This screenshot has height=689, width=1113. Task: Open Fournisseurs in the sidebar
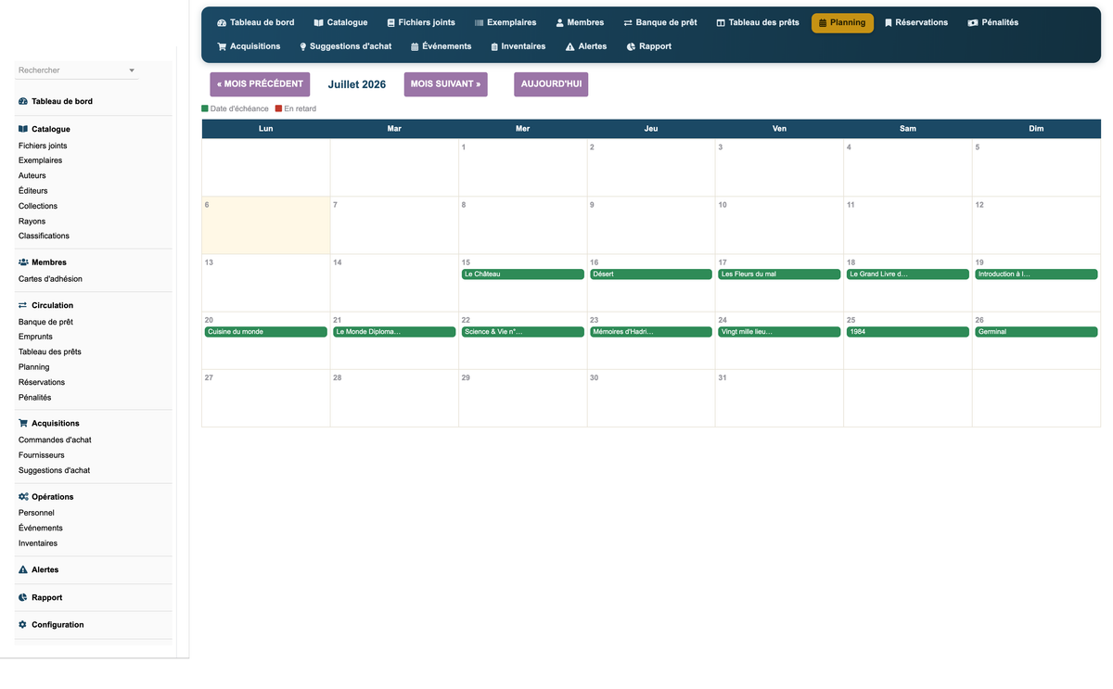(42, 455)
